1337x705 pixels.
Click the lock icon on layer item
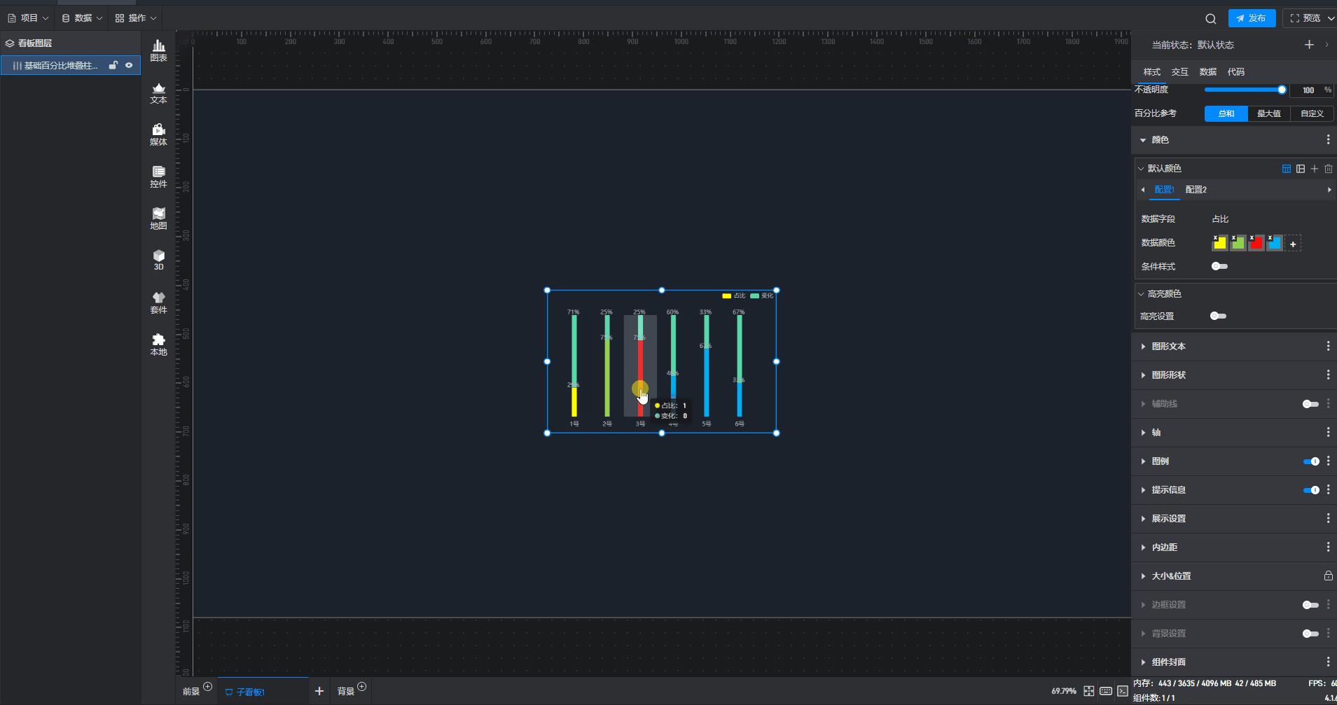113,65
